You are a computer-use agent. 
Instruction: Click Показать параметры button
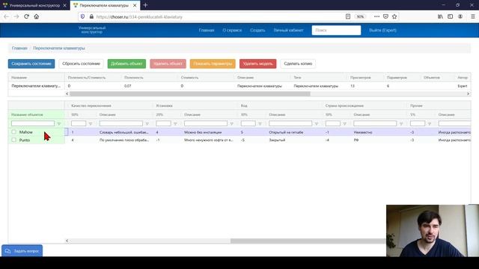(213, 64)
